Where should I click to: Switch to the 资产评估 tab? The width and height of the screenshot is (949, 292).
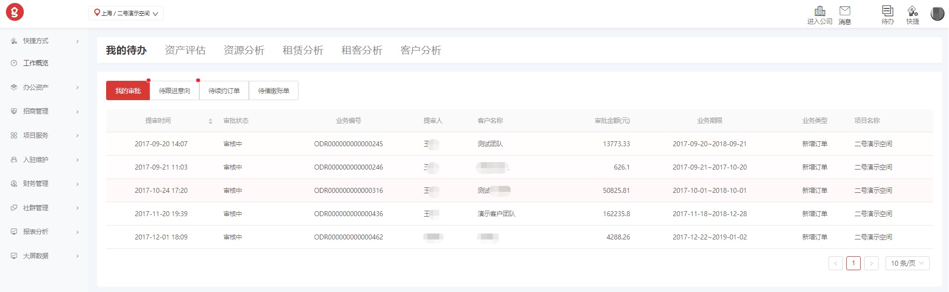coord(185,50)
